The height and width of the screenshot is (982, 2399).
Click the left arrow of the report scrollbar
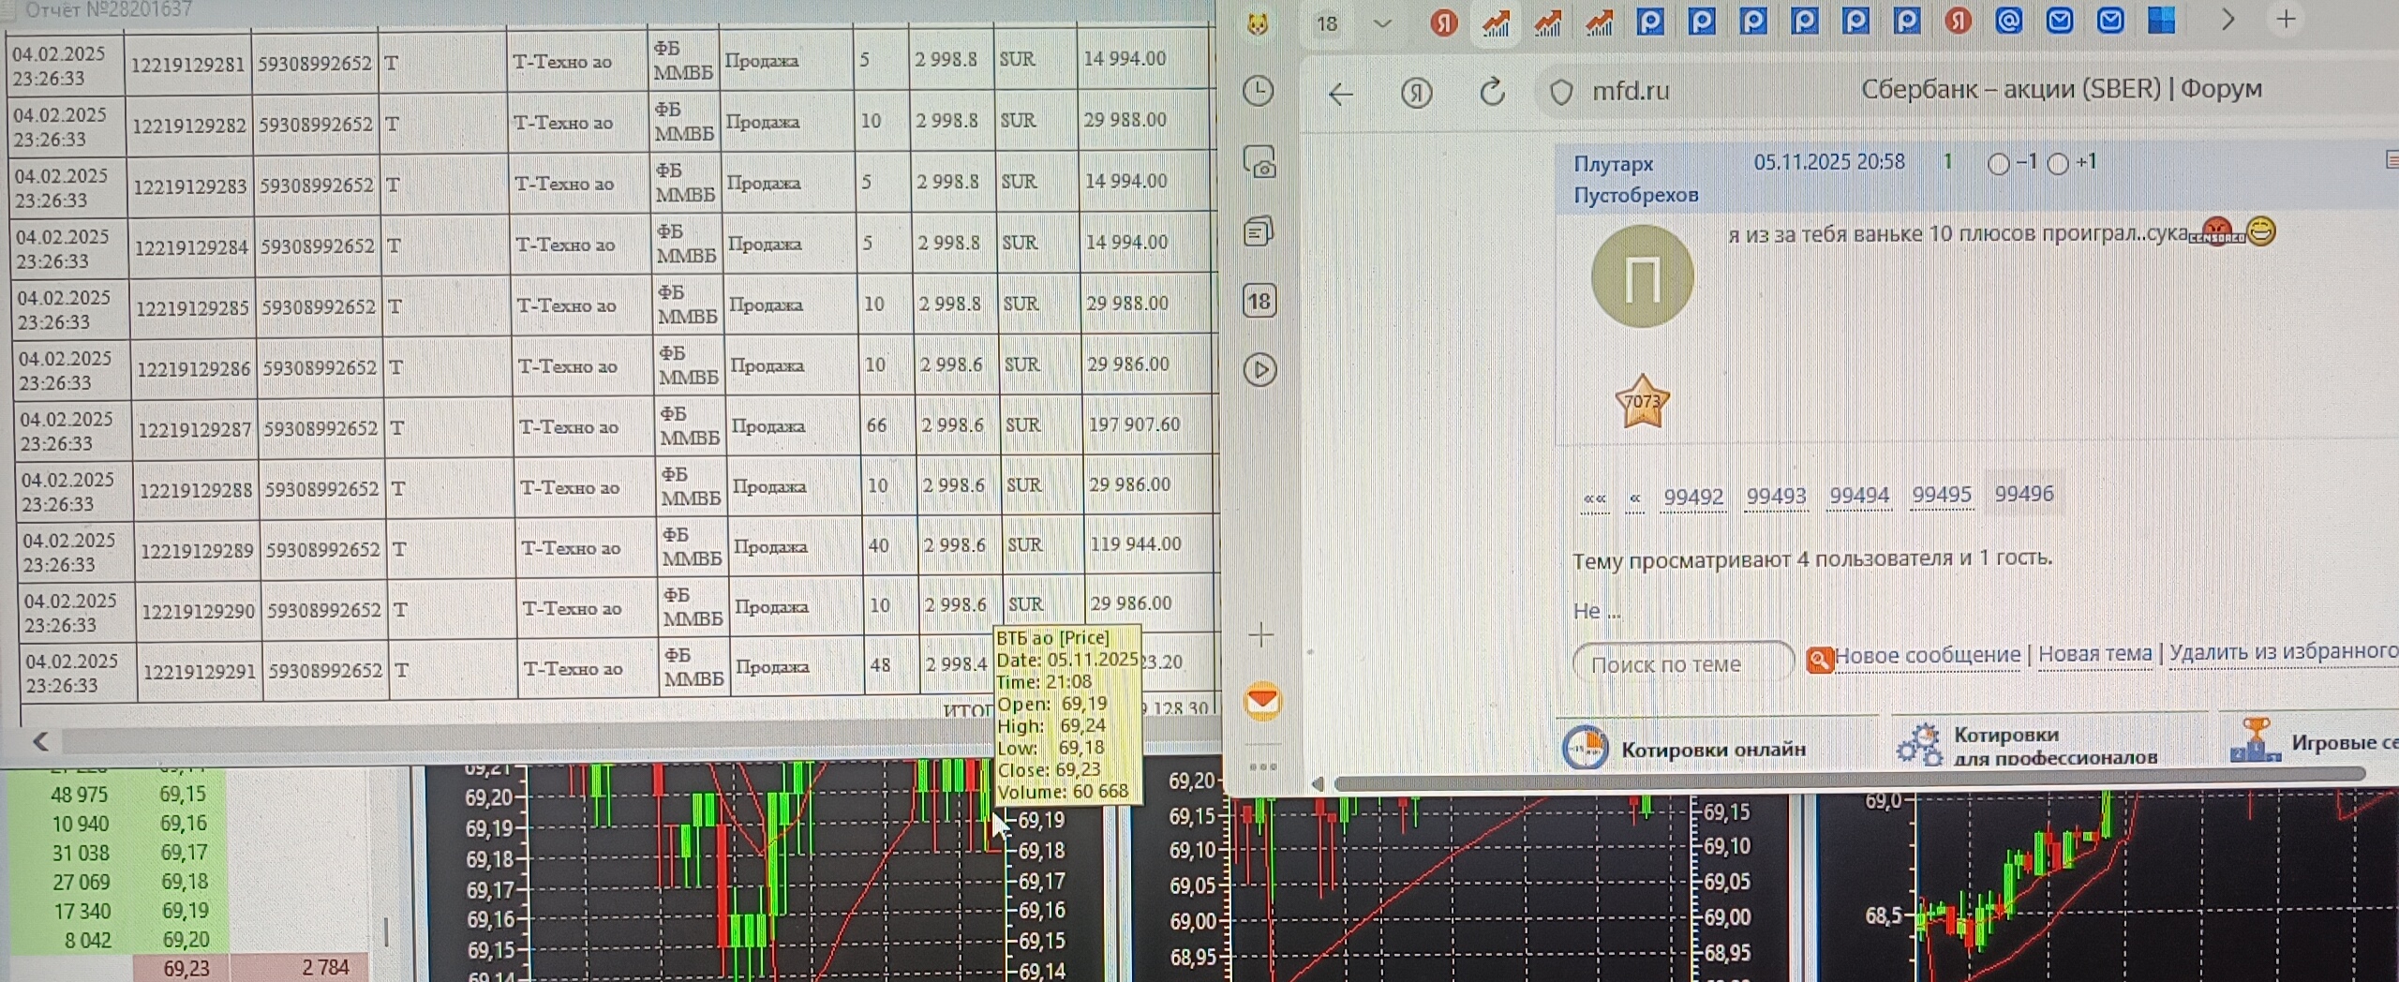[x=40, y=742]
